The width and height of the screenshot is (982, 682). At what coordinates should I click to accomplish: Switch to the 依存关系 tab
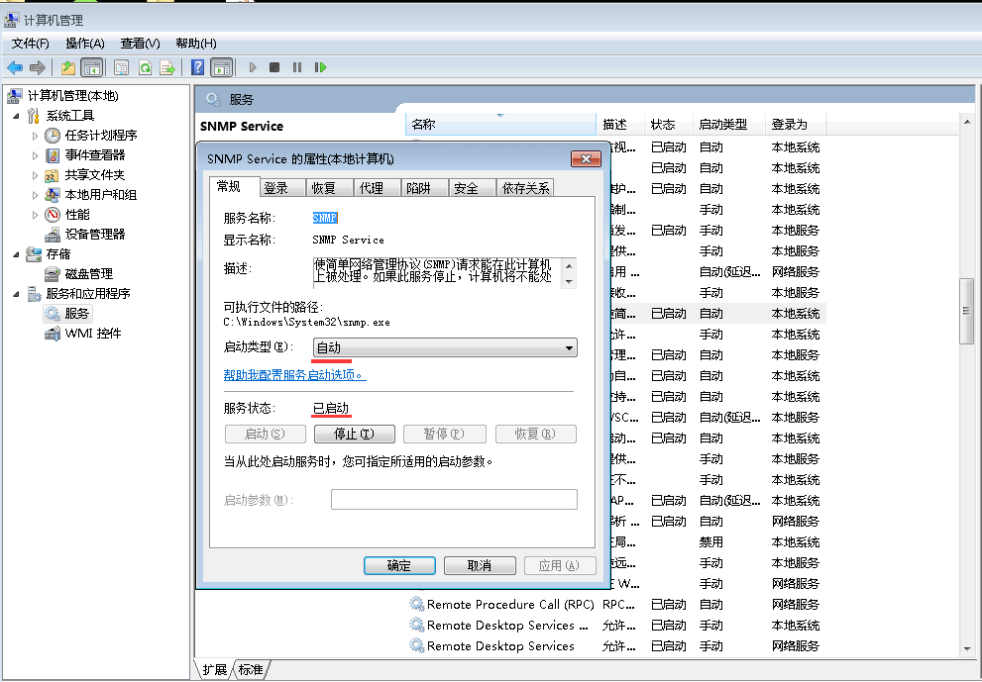[525, 188]
